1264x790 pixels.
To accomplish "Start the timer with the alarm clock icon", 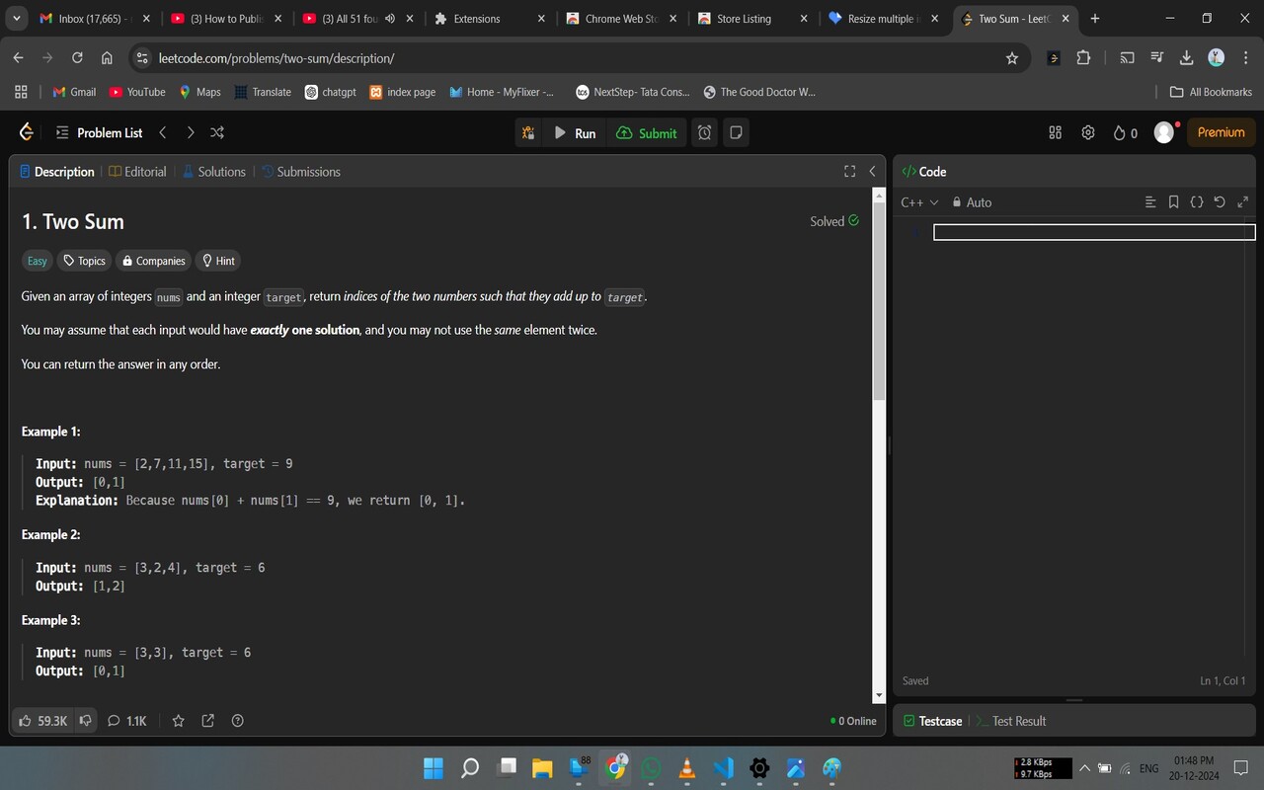I will (x=703, y=132).
